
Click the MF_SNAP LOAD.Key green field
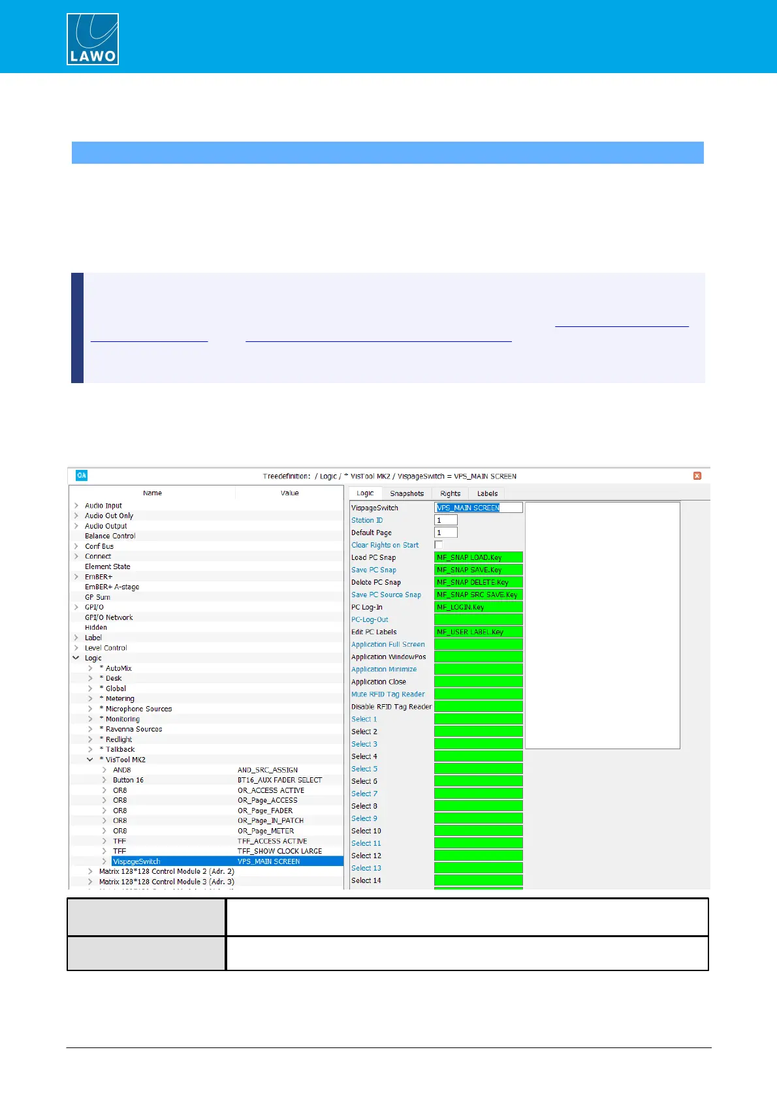coord(479,557)
